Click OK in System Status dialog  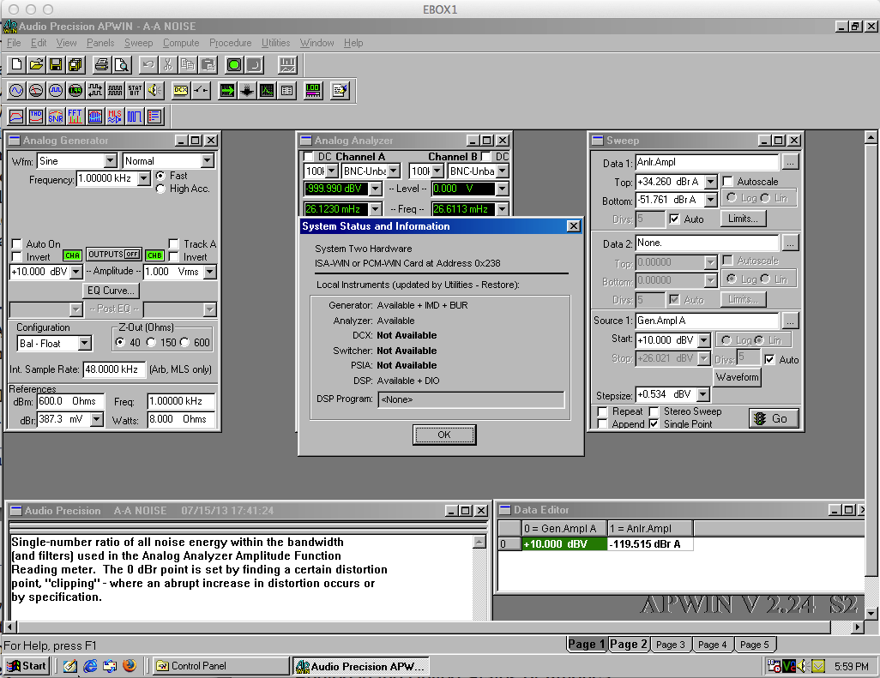point(444,435)
